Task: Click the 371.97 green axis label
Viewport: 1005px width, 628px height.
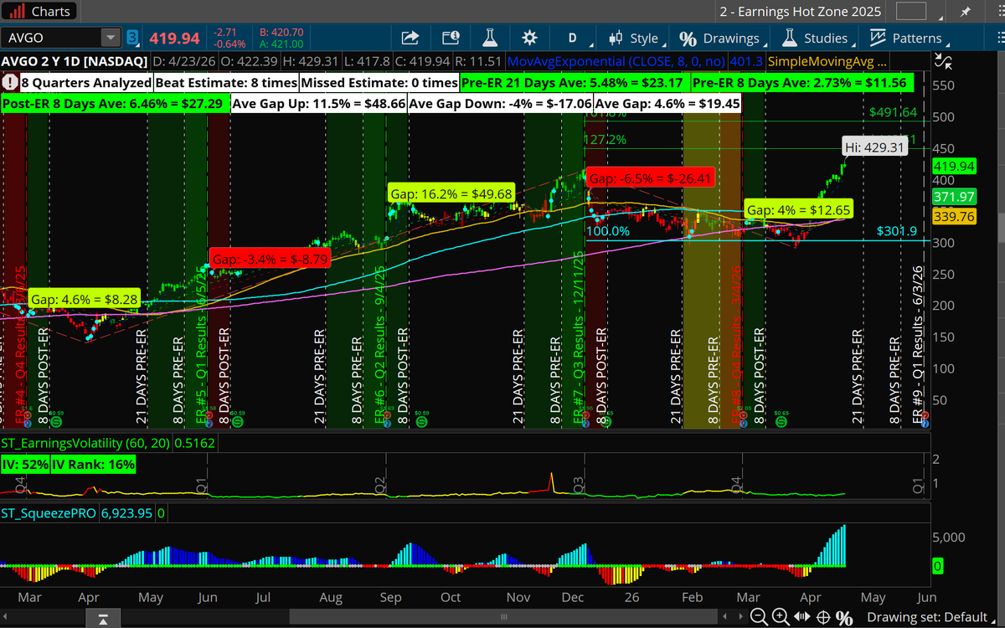Action: (x=954, y=197)
